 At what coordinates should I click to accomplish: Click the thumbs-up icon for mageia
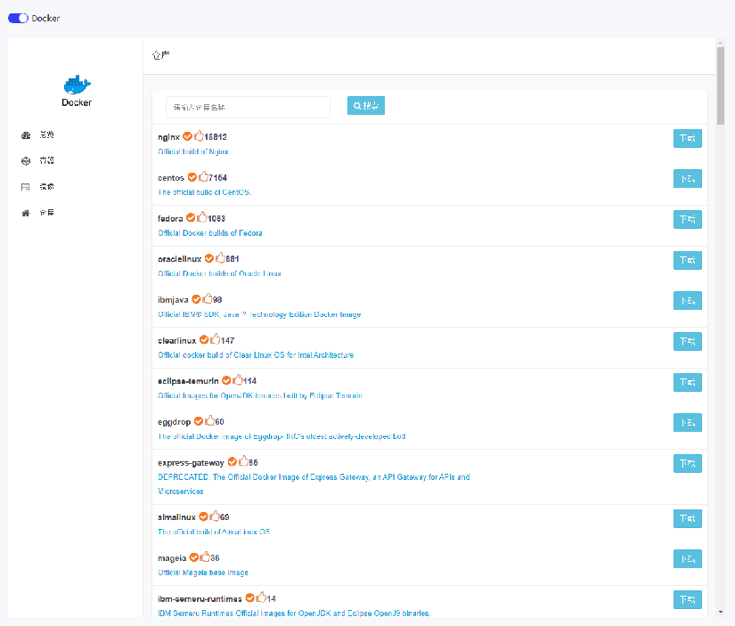tap(205, 557)
